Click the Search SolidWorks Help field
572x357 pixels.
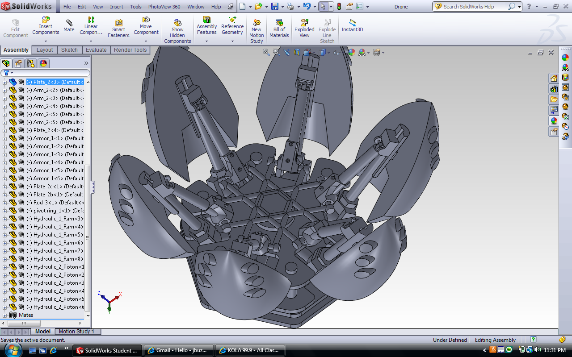tap(474, 7)
